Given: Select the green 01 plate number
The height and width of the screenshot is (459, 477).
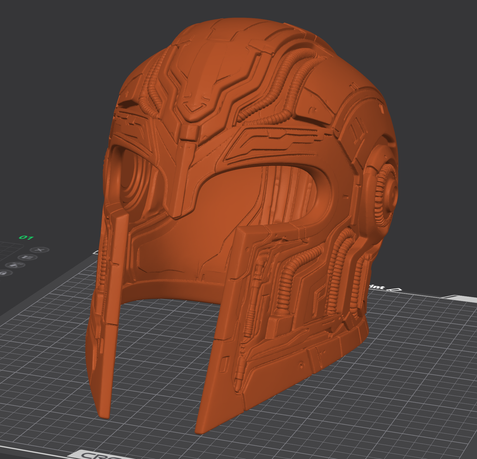Looking at the screenshot, I should (x=26, y=237).
